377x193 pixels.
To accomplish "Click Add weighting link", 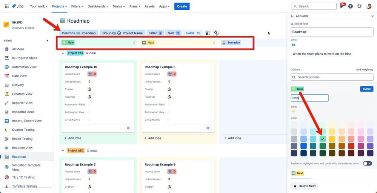I will tap(365, 70).
